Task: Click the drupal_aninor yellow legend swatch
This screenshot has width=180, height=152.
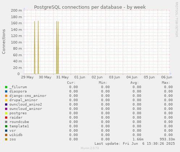Action: coord(6,100)
